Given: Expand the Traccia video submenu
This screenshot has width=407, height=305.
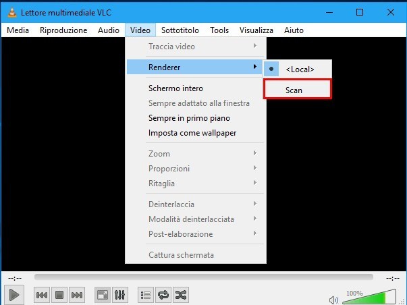Looking at the screenshot, I should [194, 46].
